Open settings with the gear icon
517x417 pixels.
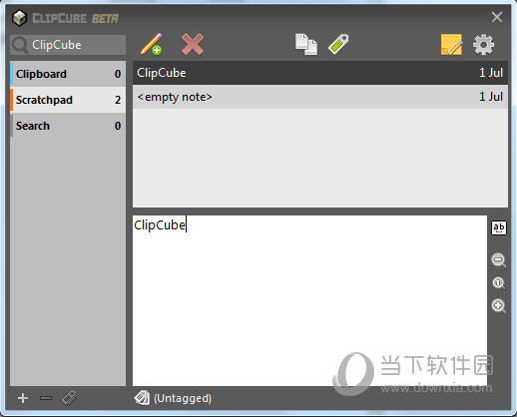point(483,45)
